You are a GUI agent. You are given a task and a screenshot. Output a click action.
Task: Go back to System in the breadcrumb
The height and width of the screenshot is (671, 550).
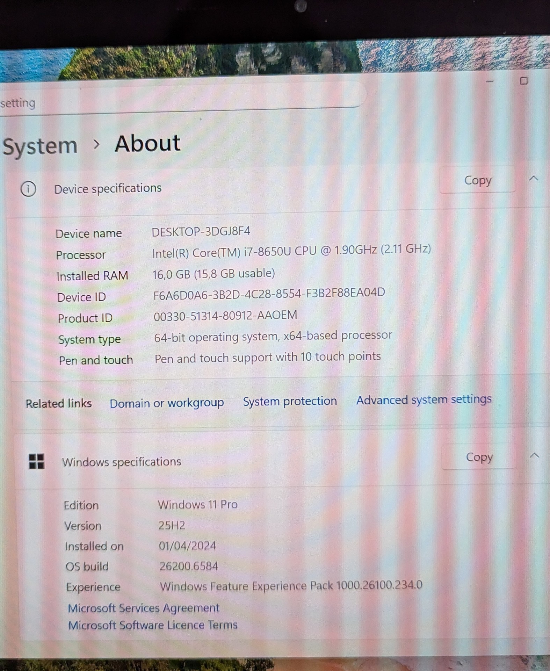click(x=40, y=146)
